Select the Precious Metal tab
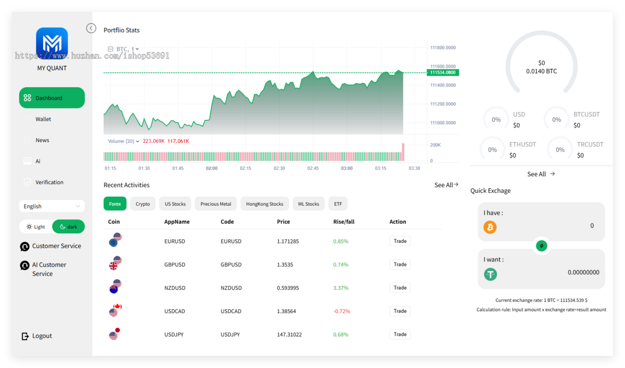 click(216, 204)
